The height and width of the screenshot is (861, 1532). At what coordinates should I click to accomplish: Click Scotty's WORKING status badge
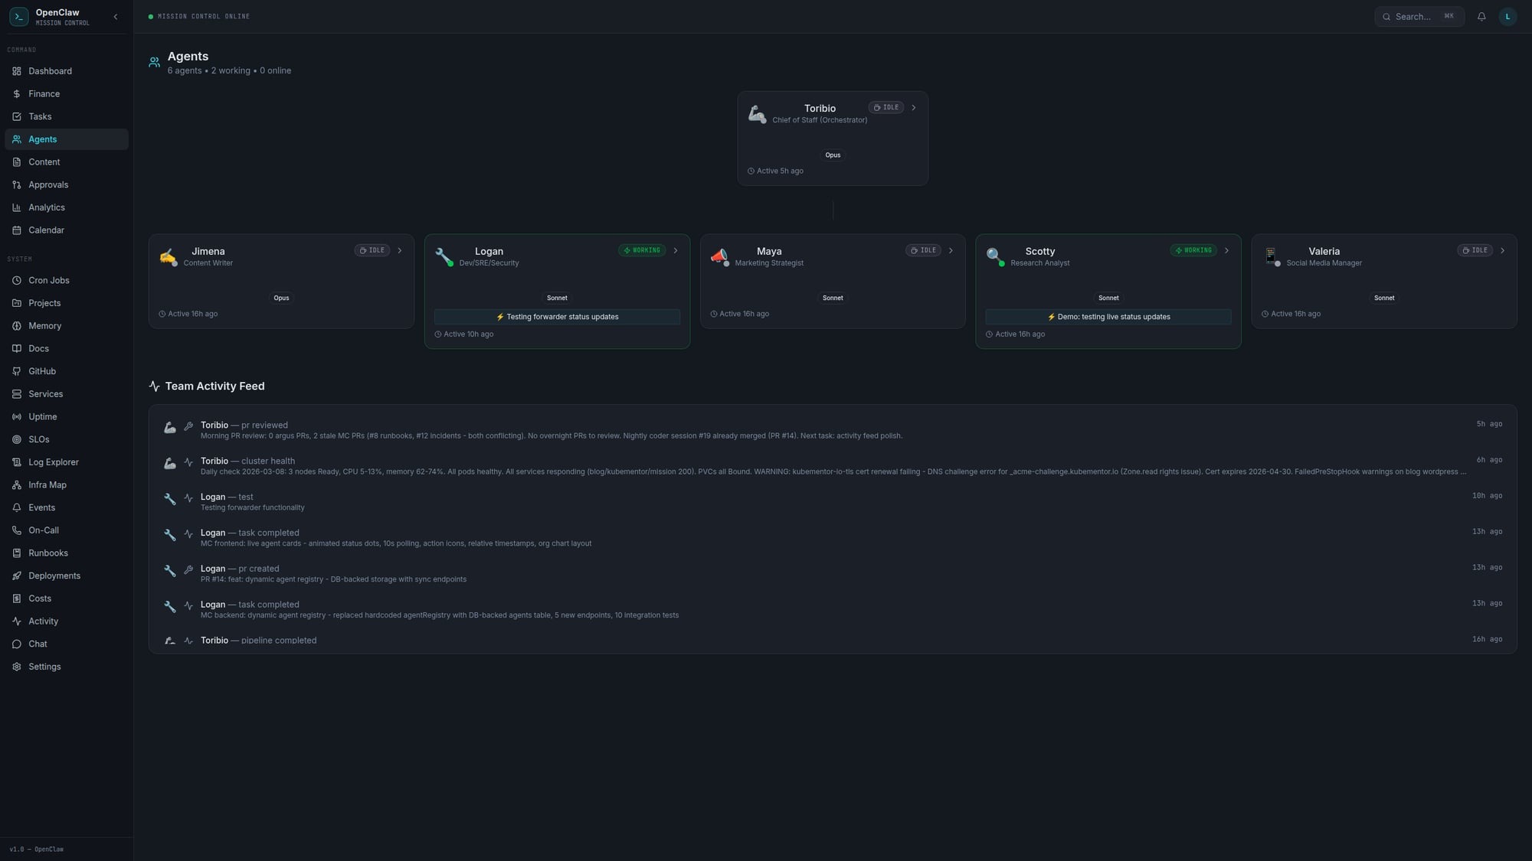pyautogui.click(x=1193, y=251)
